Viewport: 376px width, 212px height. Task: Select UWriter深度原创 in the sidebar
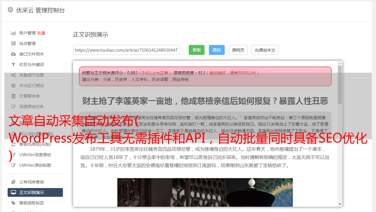click(x=35, y=155)
